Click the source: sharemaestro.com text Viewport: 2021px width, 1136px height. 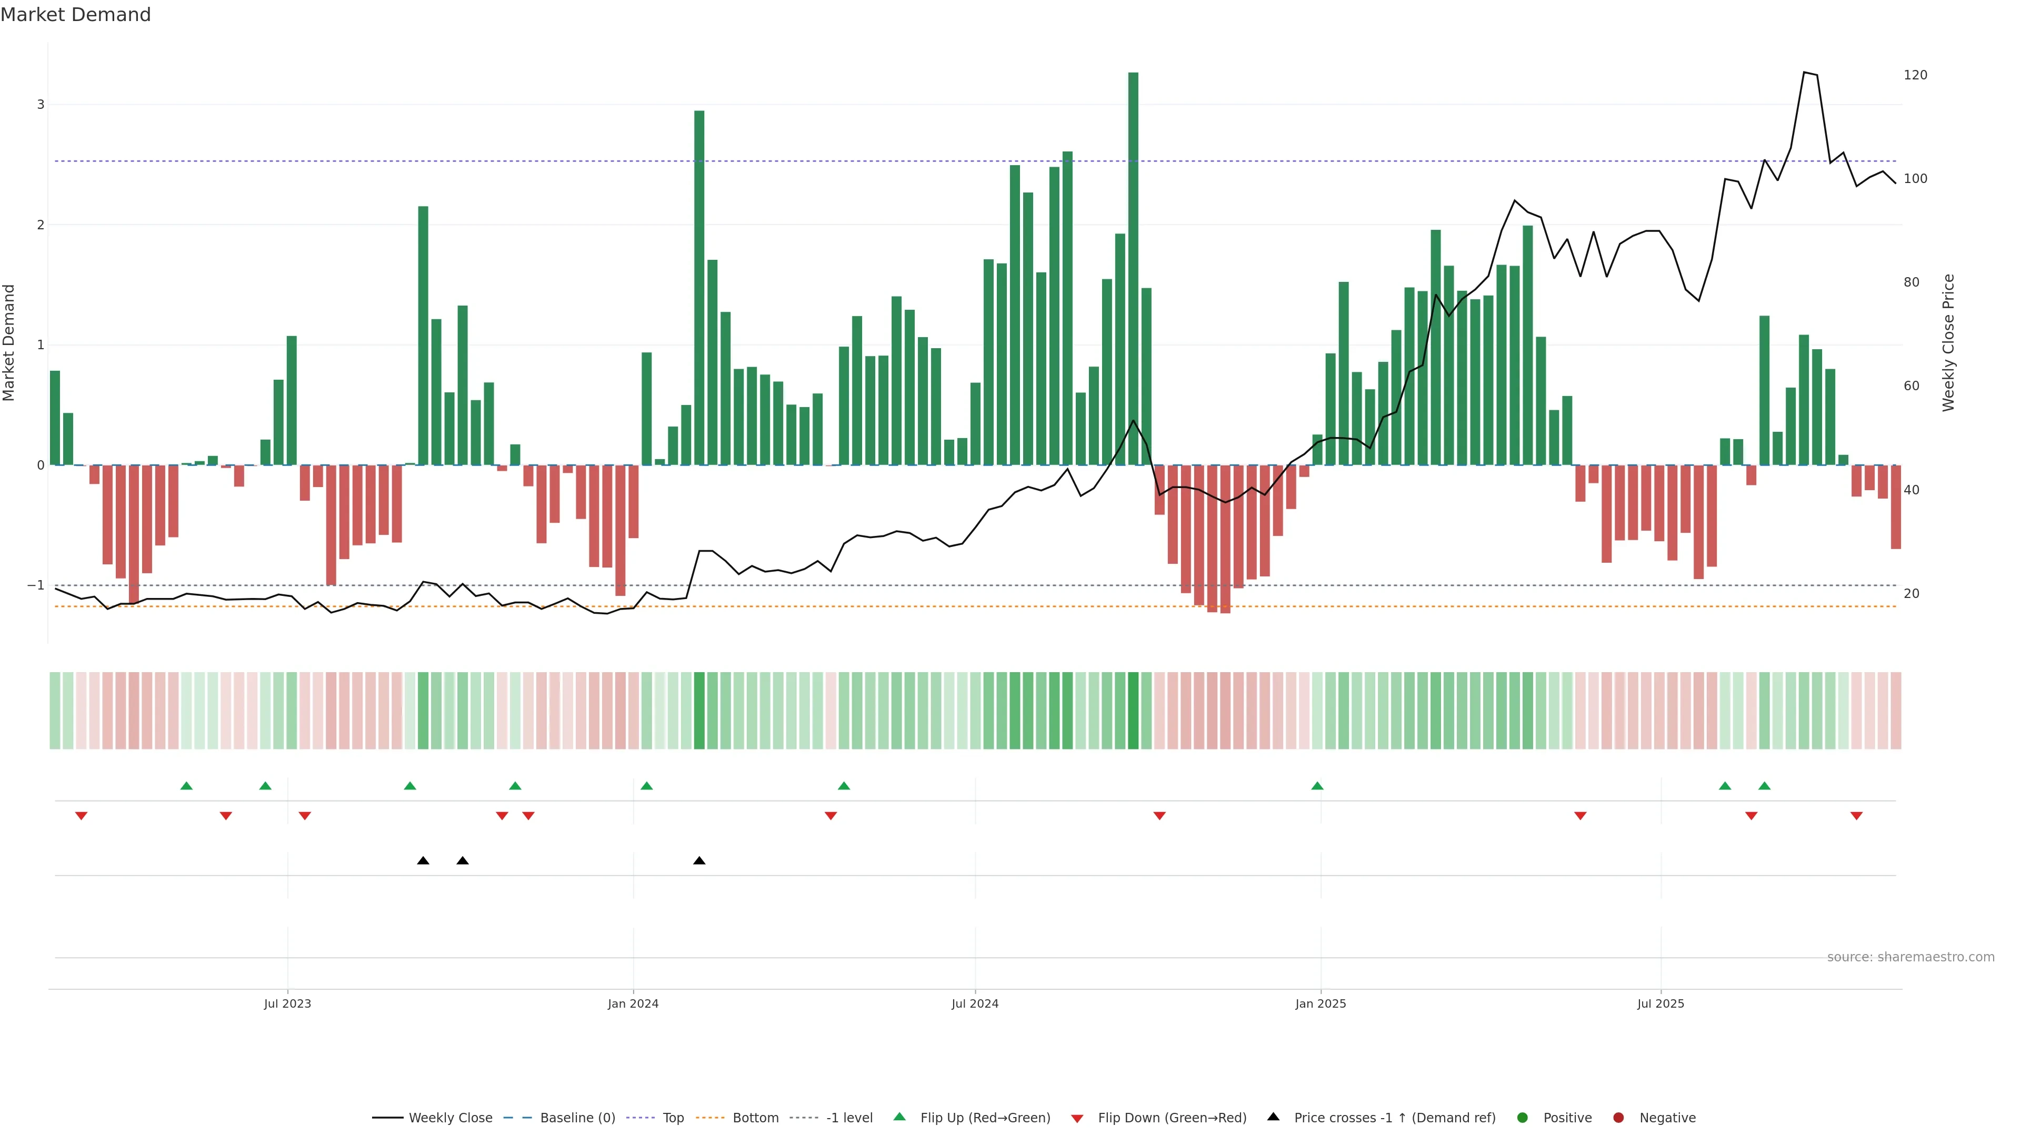1910,957
